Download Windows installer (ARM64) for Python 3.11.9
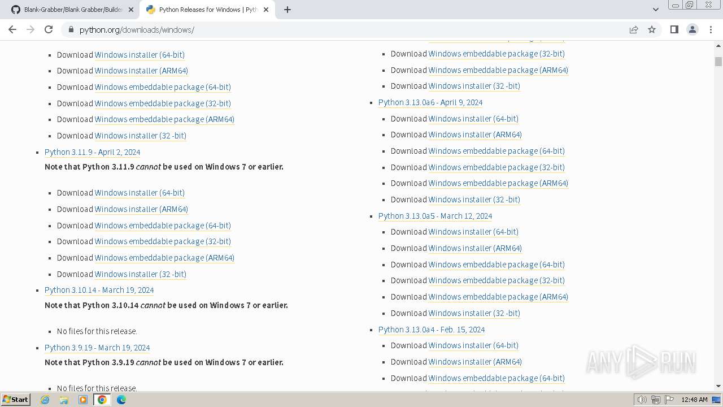 click(141, 209)
